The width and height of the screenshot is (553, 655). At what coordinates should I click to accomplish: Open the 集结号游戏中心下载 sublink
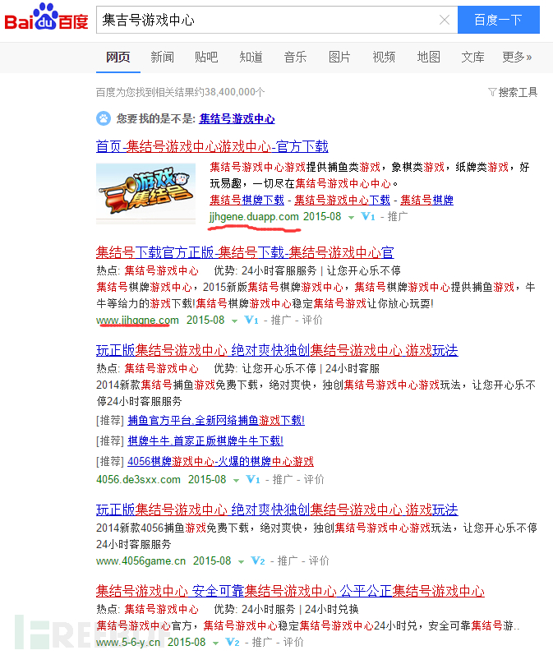342,200
